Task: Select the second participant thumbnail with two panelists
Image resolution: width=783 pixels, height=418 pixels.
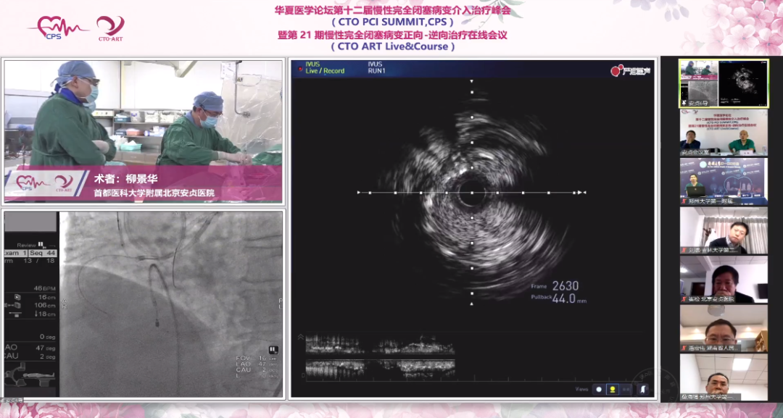Action: click(x=724, y=133)
